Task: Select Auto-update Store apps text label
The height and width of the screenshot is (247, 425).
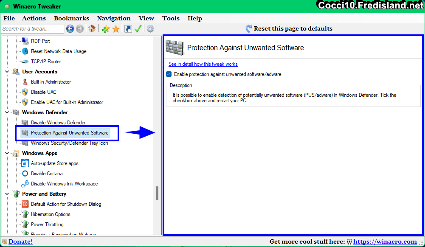Action: tap(54, 163)
